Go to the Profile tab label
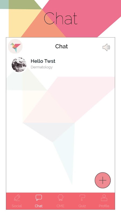This screenshot has height=216, width=121. click(104, 206)
